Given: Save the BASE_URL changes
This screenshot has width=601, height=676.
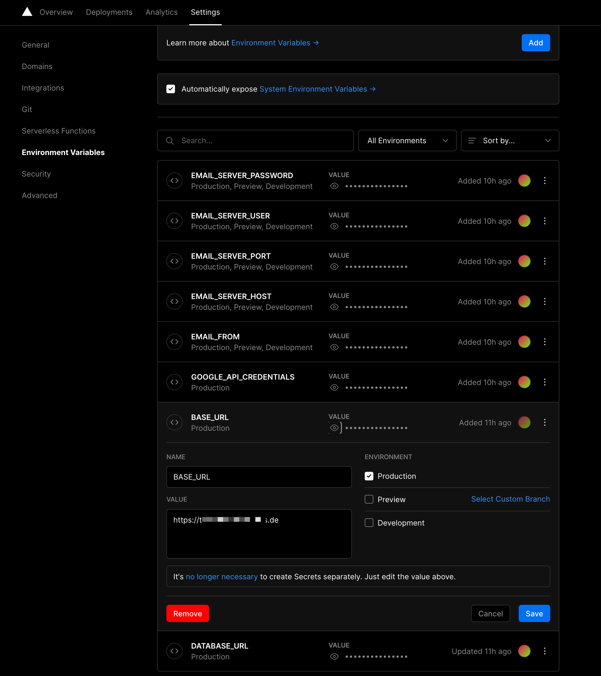Looking at the screenshot, I should click(x=534, y=613).
